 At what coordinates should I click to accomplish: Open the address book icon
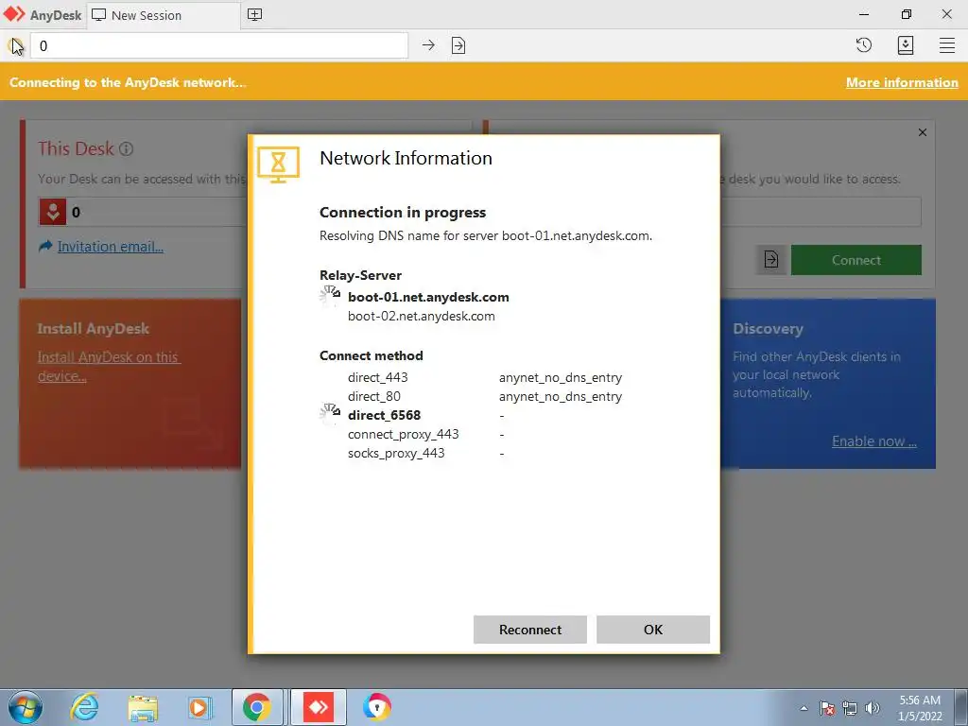[x=905, y=45]
